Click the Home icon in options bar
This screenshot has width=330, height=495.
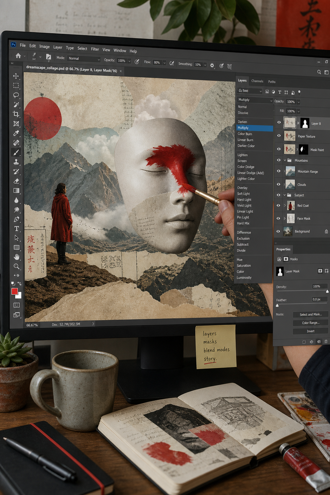click(x=18, y=55)
